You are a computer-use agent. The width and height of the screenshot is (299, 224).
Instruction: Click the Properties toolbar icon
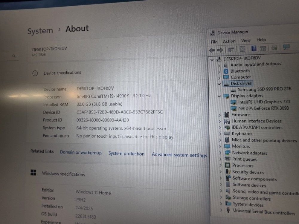(x=242, y=49)
